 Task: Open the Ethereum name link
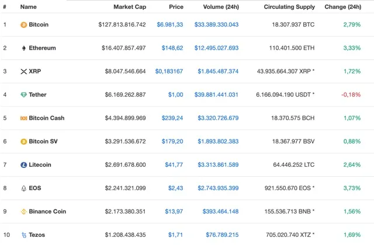[42, 48]
